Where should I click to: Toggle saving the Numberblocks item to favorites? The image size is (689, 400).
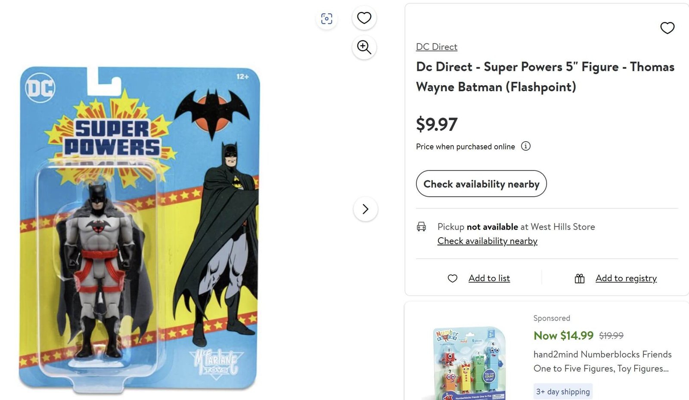(667, 28)
